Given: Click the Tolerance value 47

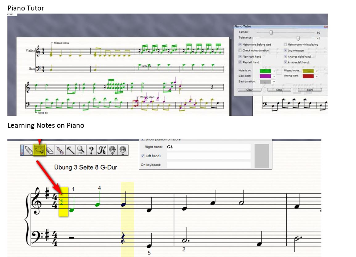Looking at the screenshot, I should tap(318, 39).
